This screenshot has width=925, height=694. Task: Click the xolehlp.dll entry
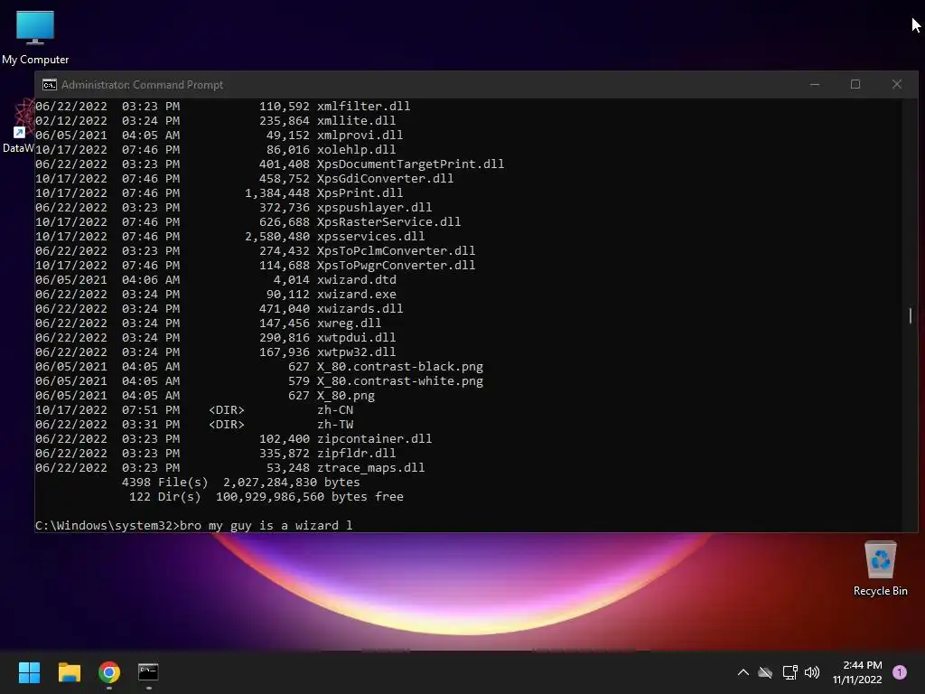pyautogui.click(x=356, y=149)
